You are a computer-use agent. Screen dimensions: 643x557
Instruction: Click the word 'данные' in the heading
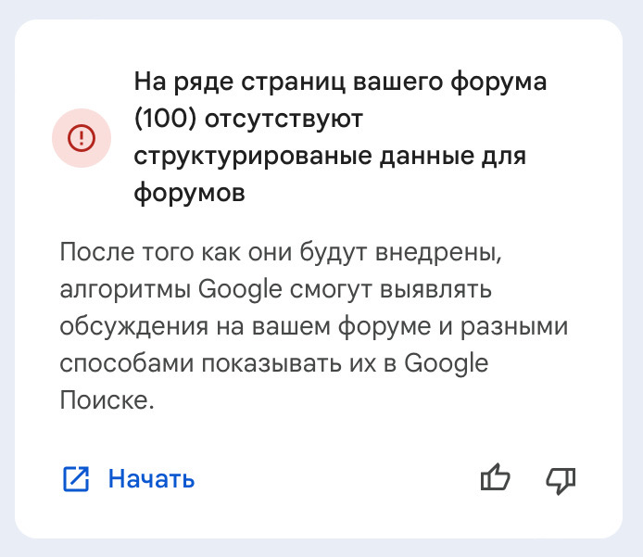(x=426, y=157)
